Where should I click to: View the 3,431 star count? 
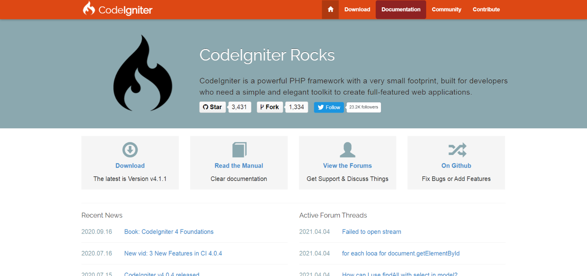(x=240, y=107)
